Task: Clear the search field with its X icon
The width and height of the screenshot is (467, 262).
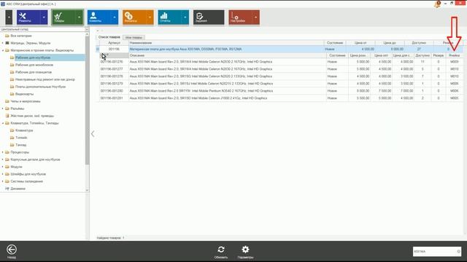Action: 458,251
